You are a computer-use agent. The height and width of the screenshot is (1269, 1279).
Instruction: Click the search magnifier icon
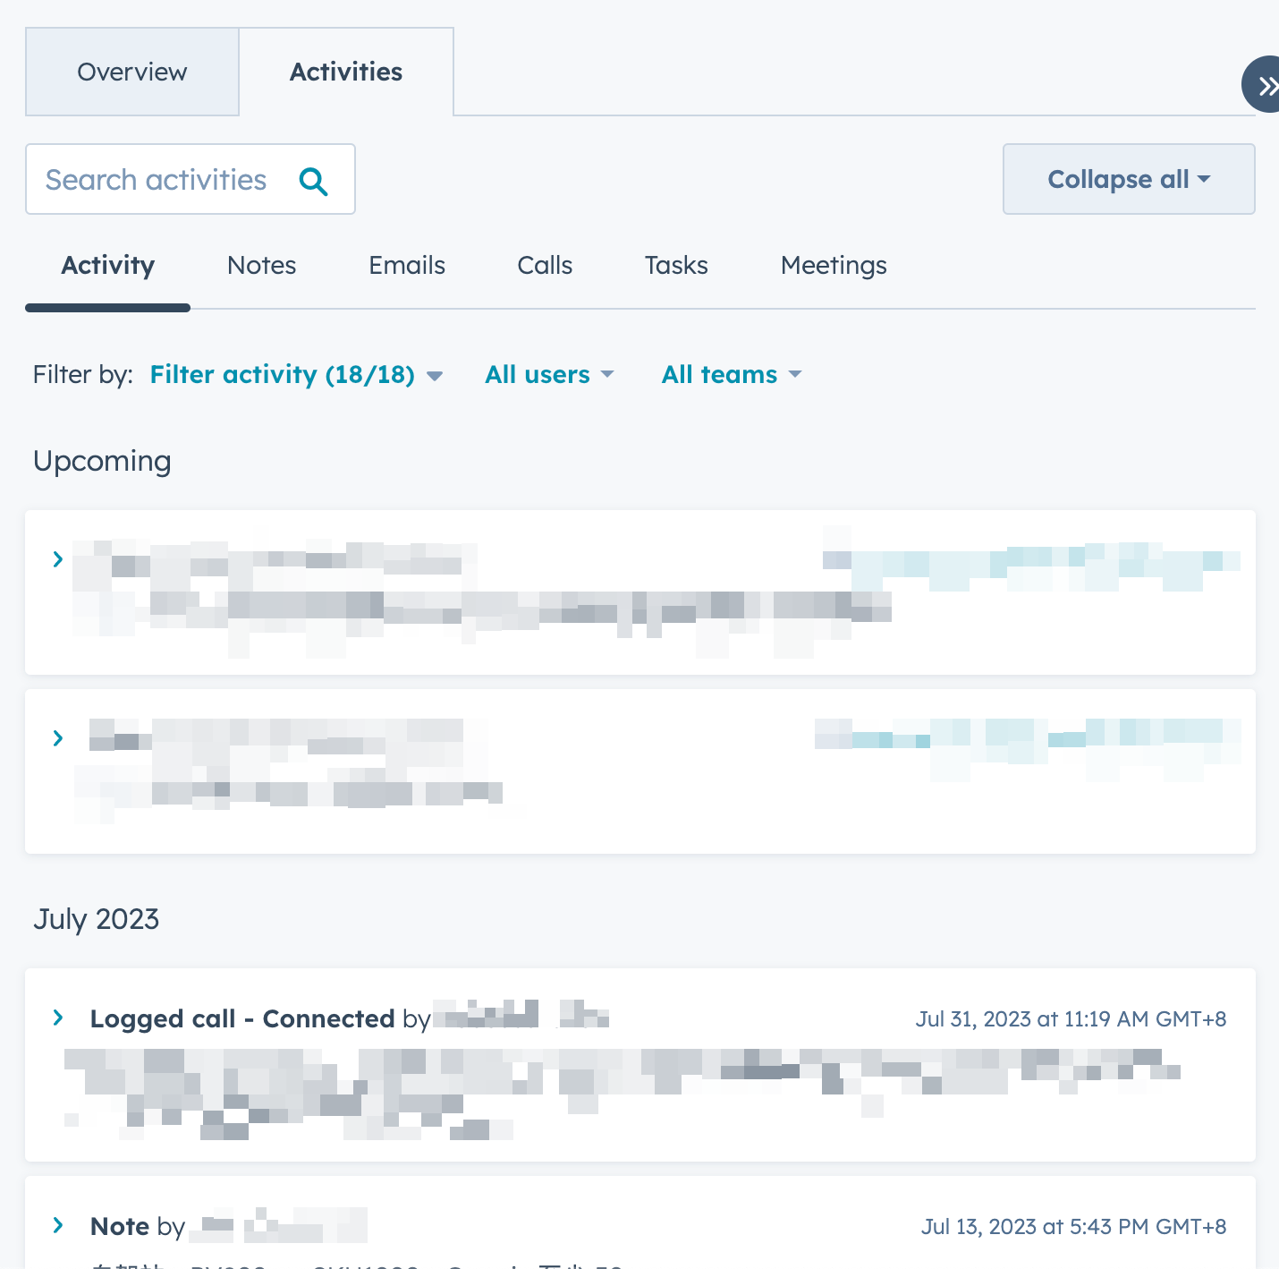pos(314,181)
